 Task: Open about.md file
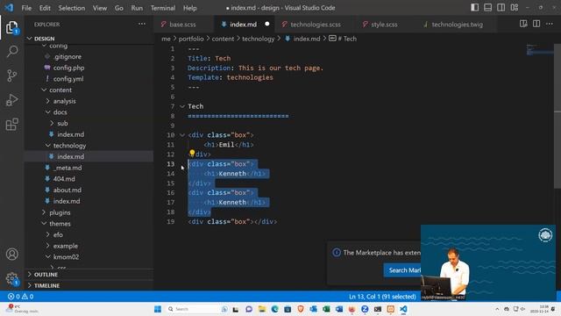point(67,190)
